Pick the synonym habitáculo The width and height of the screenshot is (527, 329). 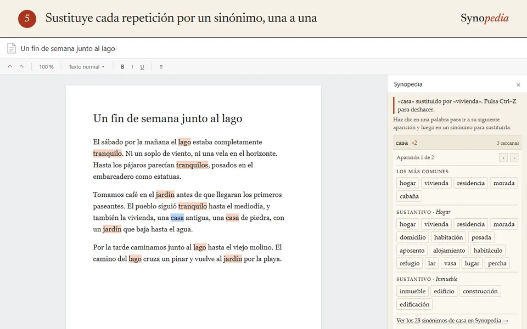pos(487,250)
